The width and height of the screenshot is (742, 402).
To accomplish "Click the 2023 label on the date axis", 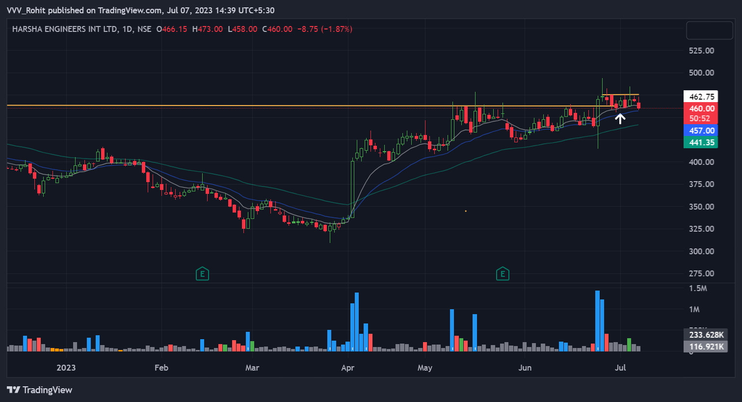I will (66, 367).
